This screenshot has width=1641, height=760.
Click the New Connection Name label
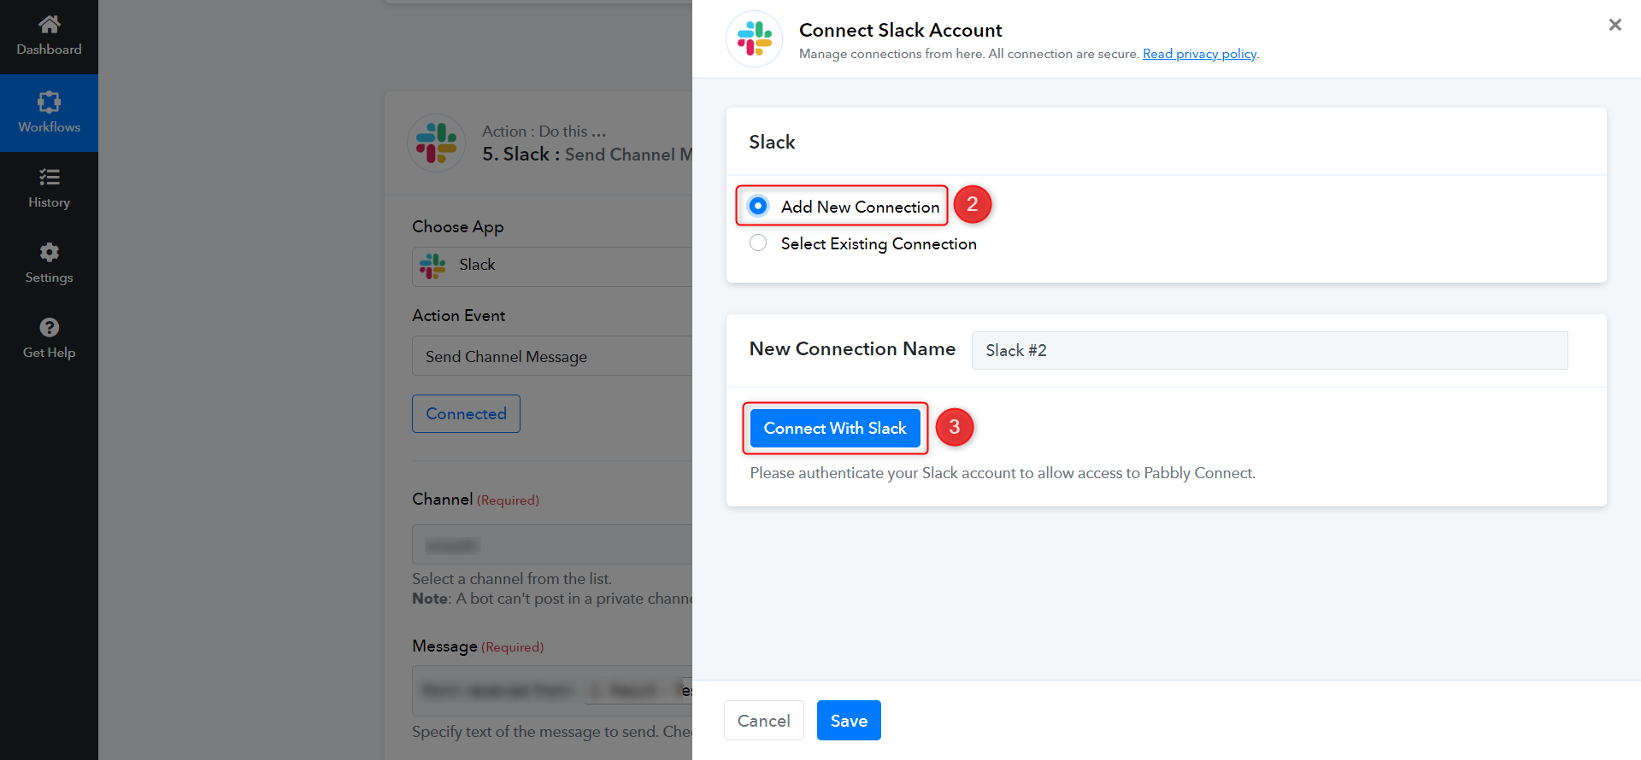click(852, 348)
